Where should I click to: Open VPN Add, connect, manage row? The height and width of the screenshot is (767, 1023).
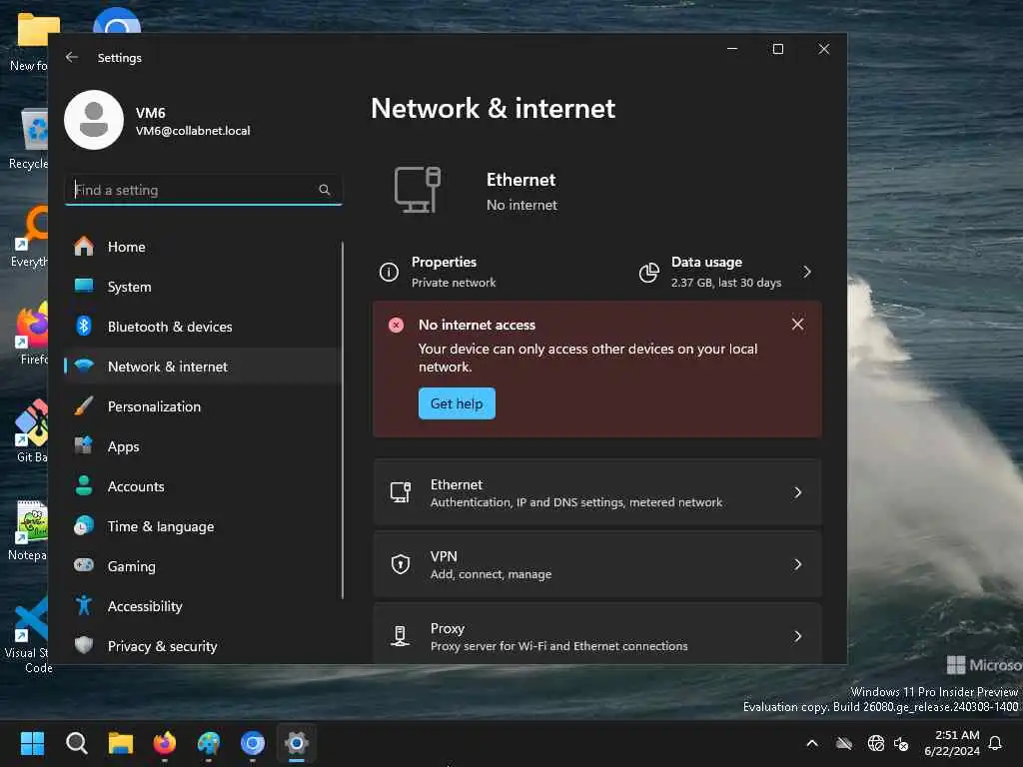point(597,564)
